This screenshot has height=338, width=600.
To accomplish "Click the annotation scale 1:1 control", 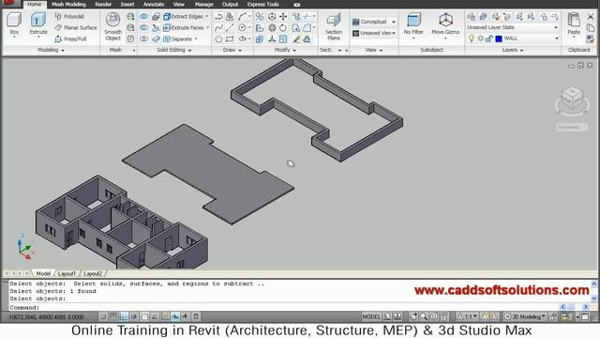I will [x=468, y=316].
